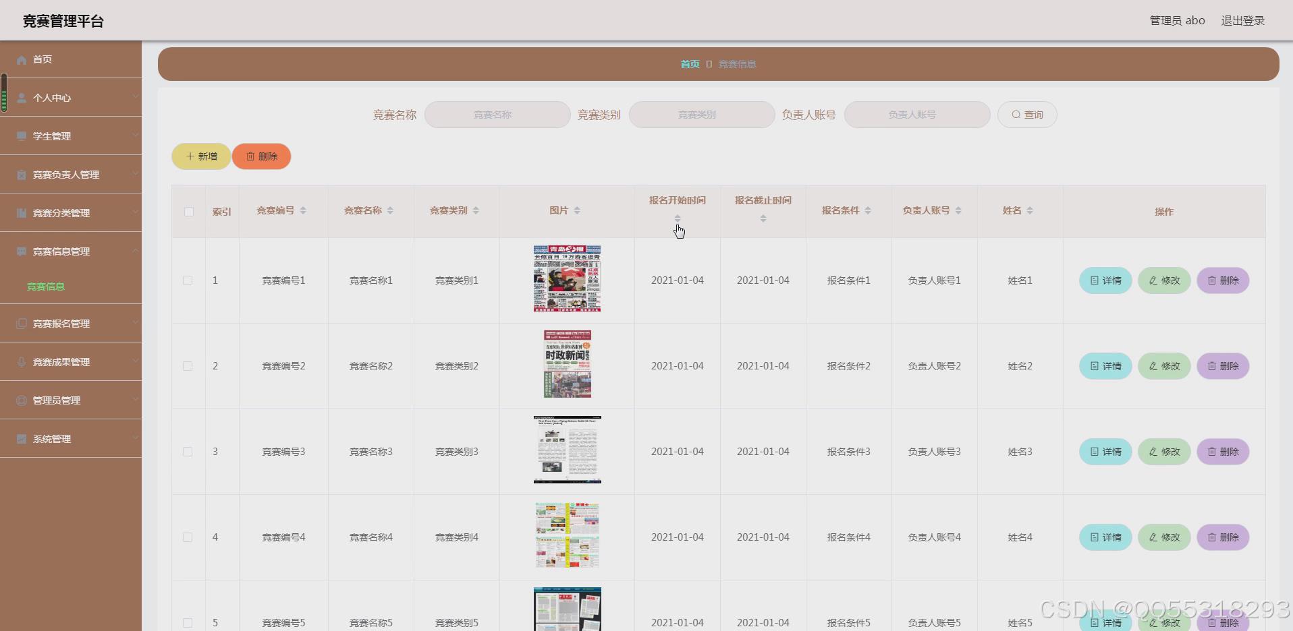The height and width of the screenshot is (631, 1293).
Task: Click the home icon beside 首页 in sidebar
Action: (22, 60)
